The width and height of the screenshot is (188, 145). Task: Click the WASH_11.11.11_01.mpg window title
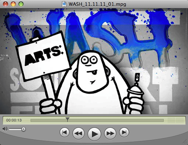(97, 4)
